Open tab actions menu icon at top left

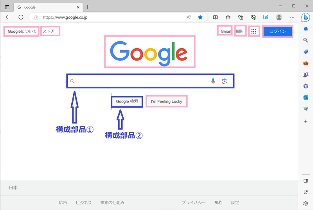point(7,7)
